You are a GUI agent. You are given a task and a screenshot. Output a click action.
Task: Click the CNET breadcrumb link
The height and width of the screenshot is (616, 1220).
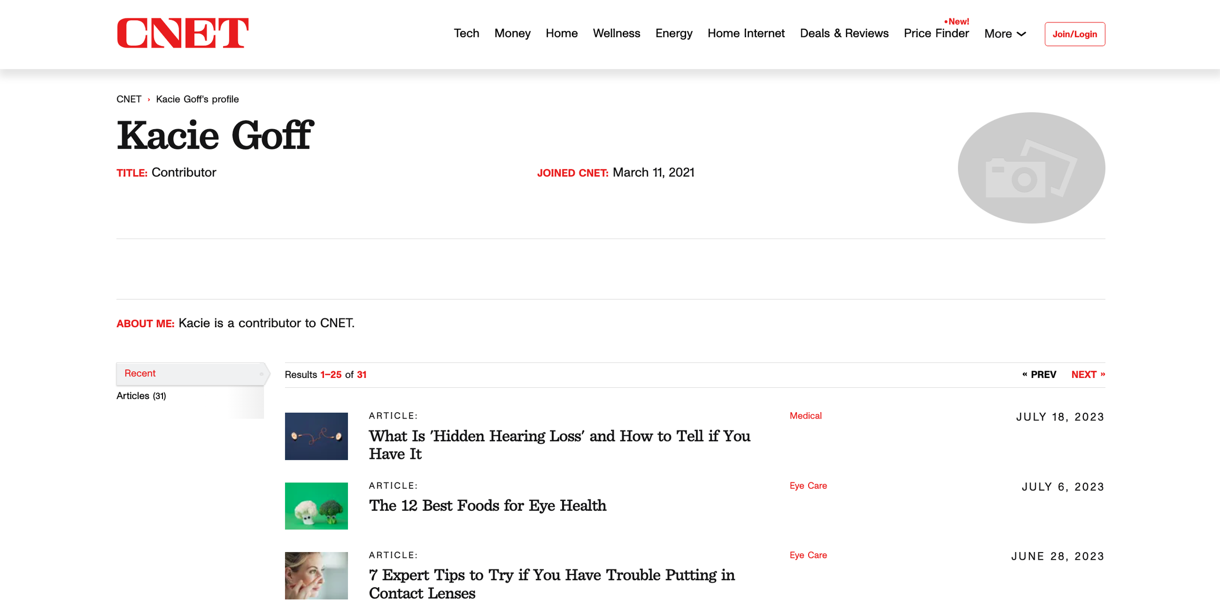click(x=129, y=99)
